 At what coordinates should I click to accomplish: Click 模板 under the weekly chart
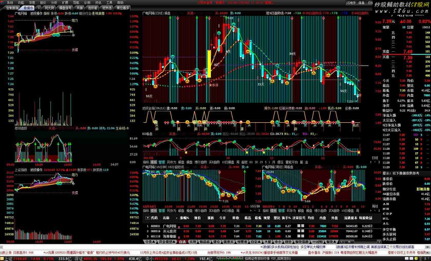point(274,211)
